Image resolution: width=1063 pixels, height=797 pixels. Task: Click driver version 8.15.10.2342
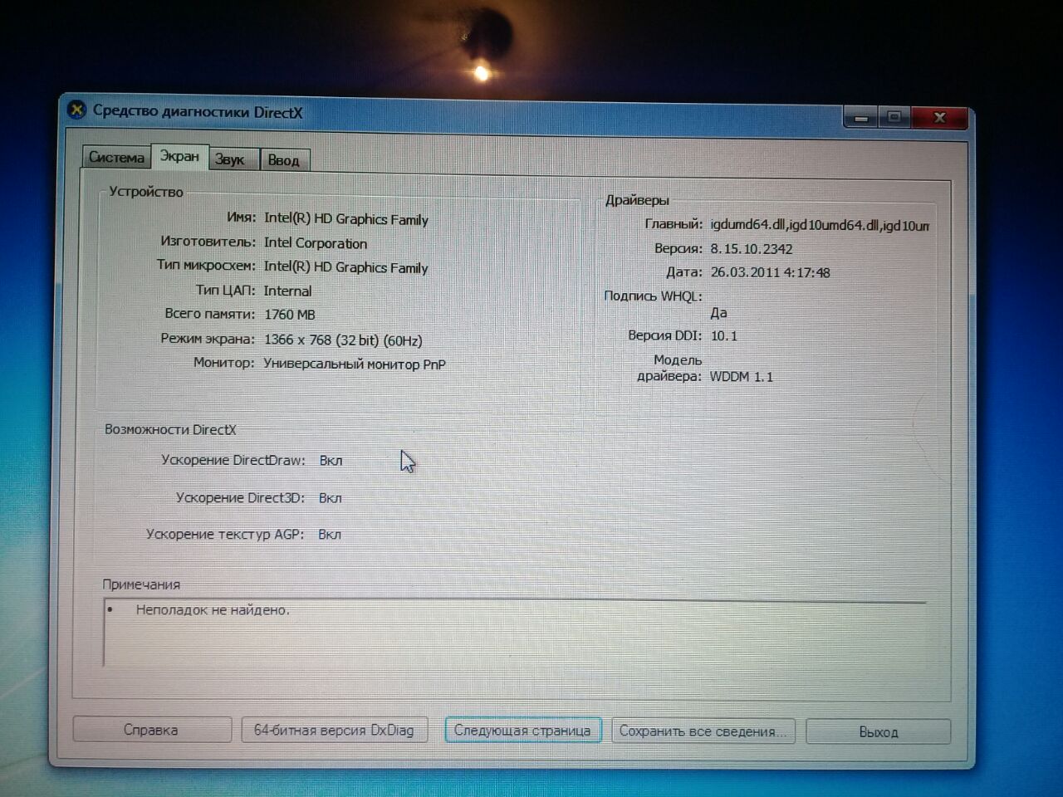click(752, 249)
